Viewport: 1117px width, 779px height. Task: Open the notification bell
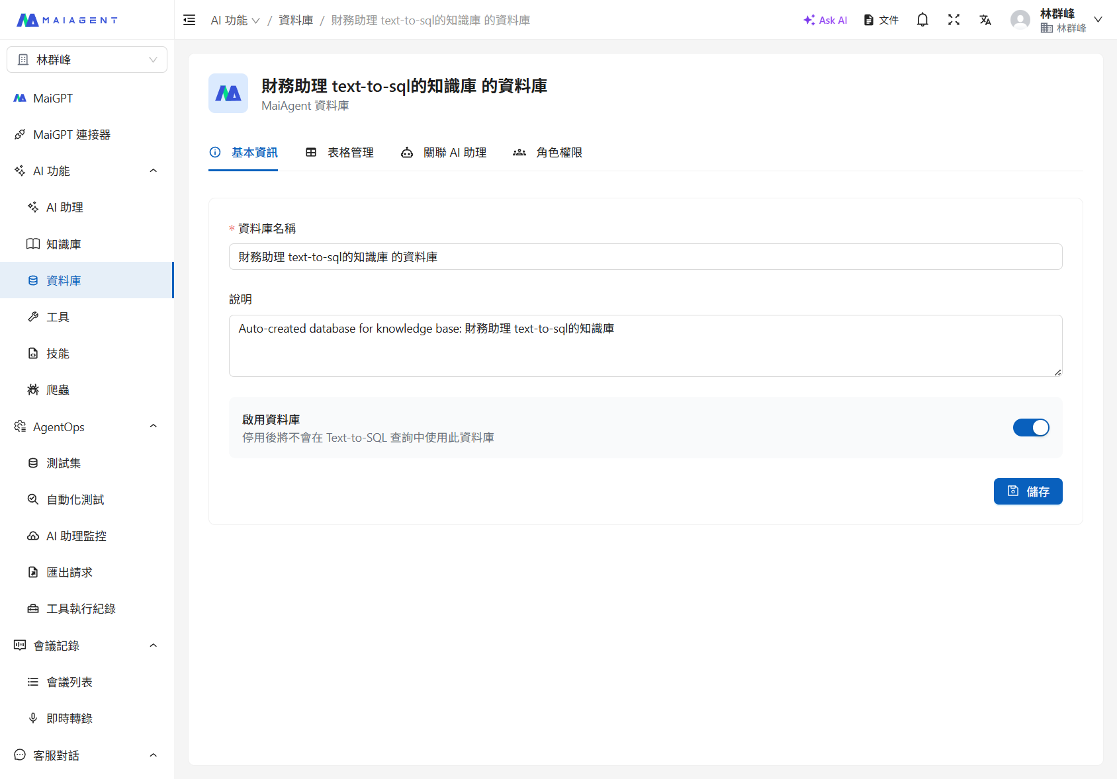coord(922,20)
